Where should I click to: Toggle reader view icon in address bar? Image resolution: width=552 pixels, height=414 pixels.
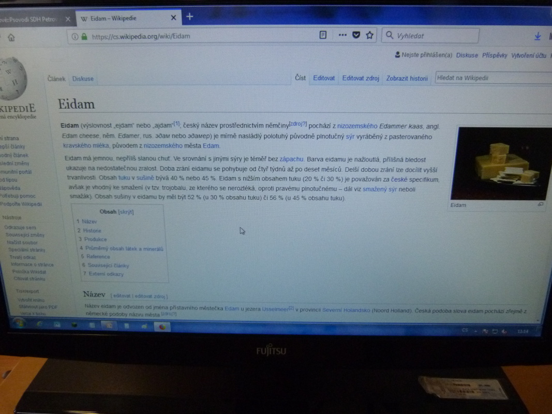(323, 35)
